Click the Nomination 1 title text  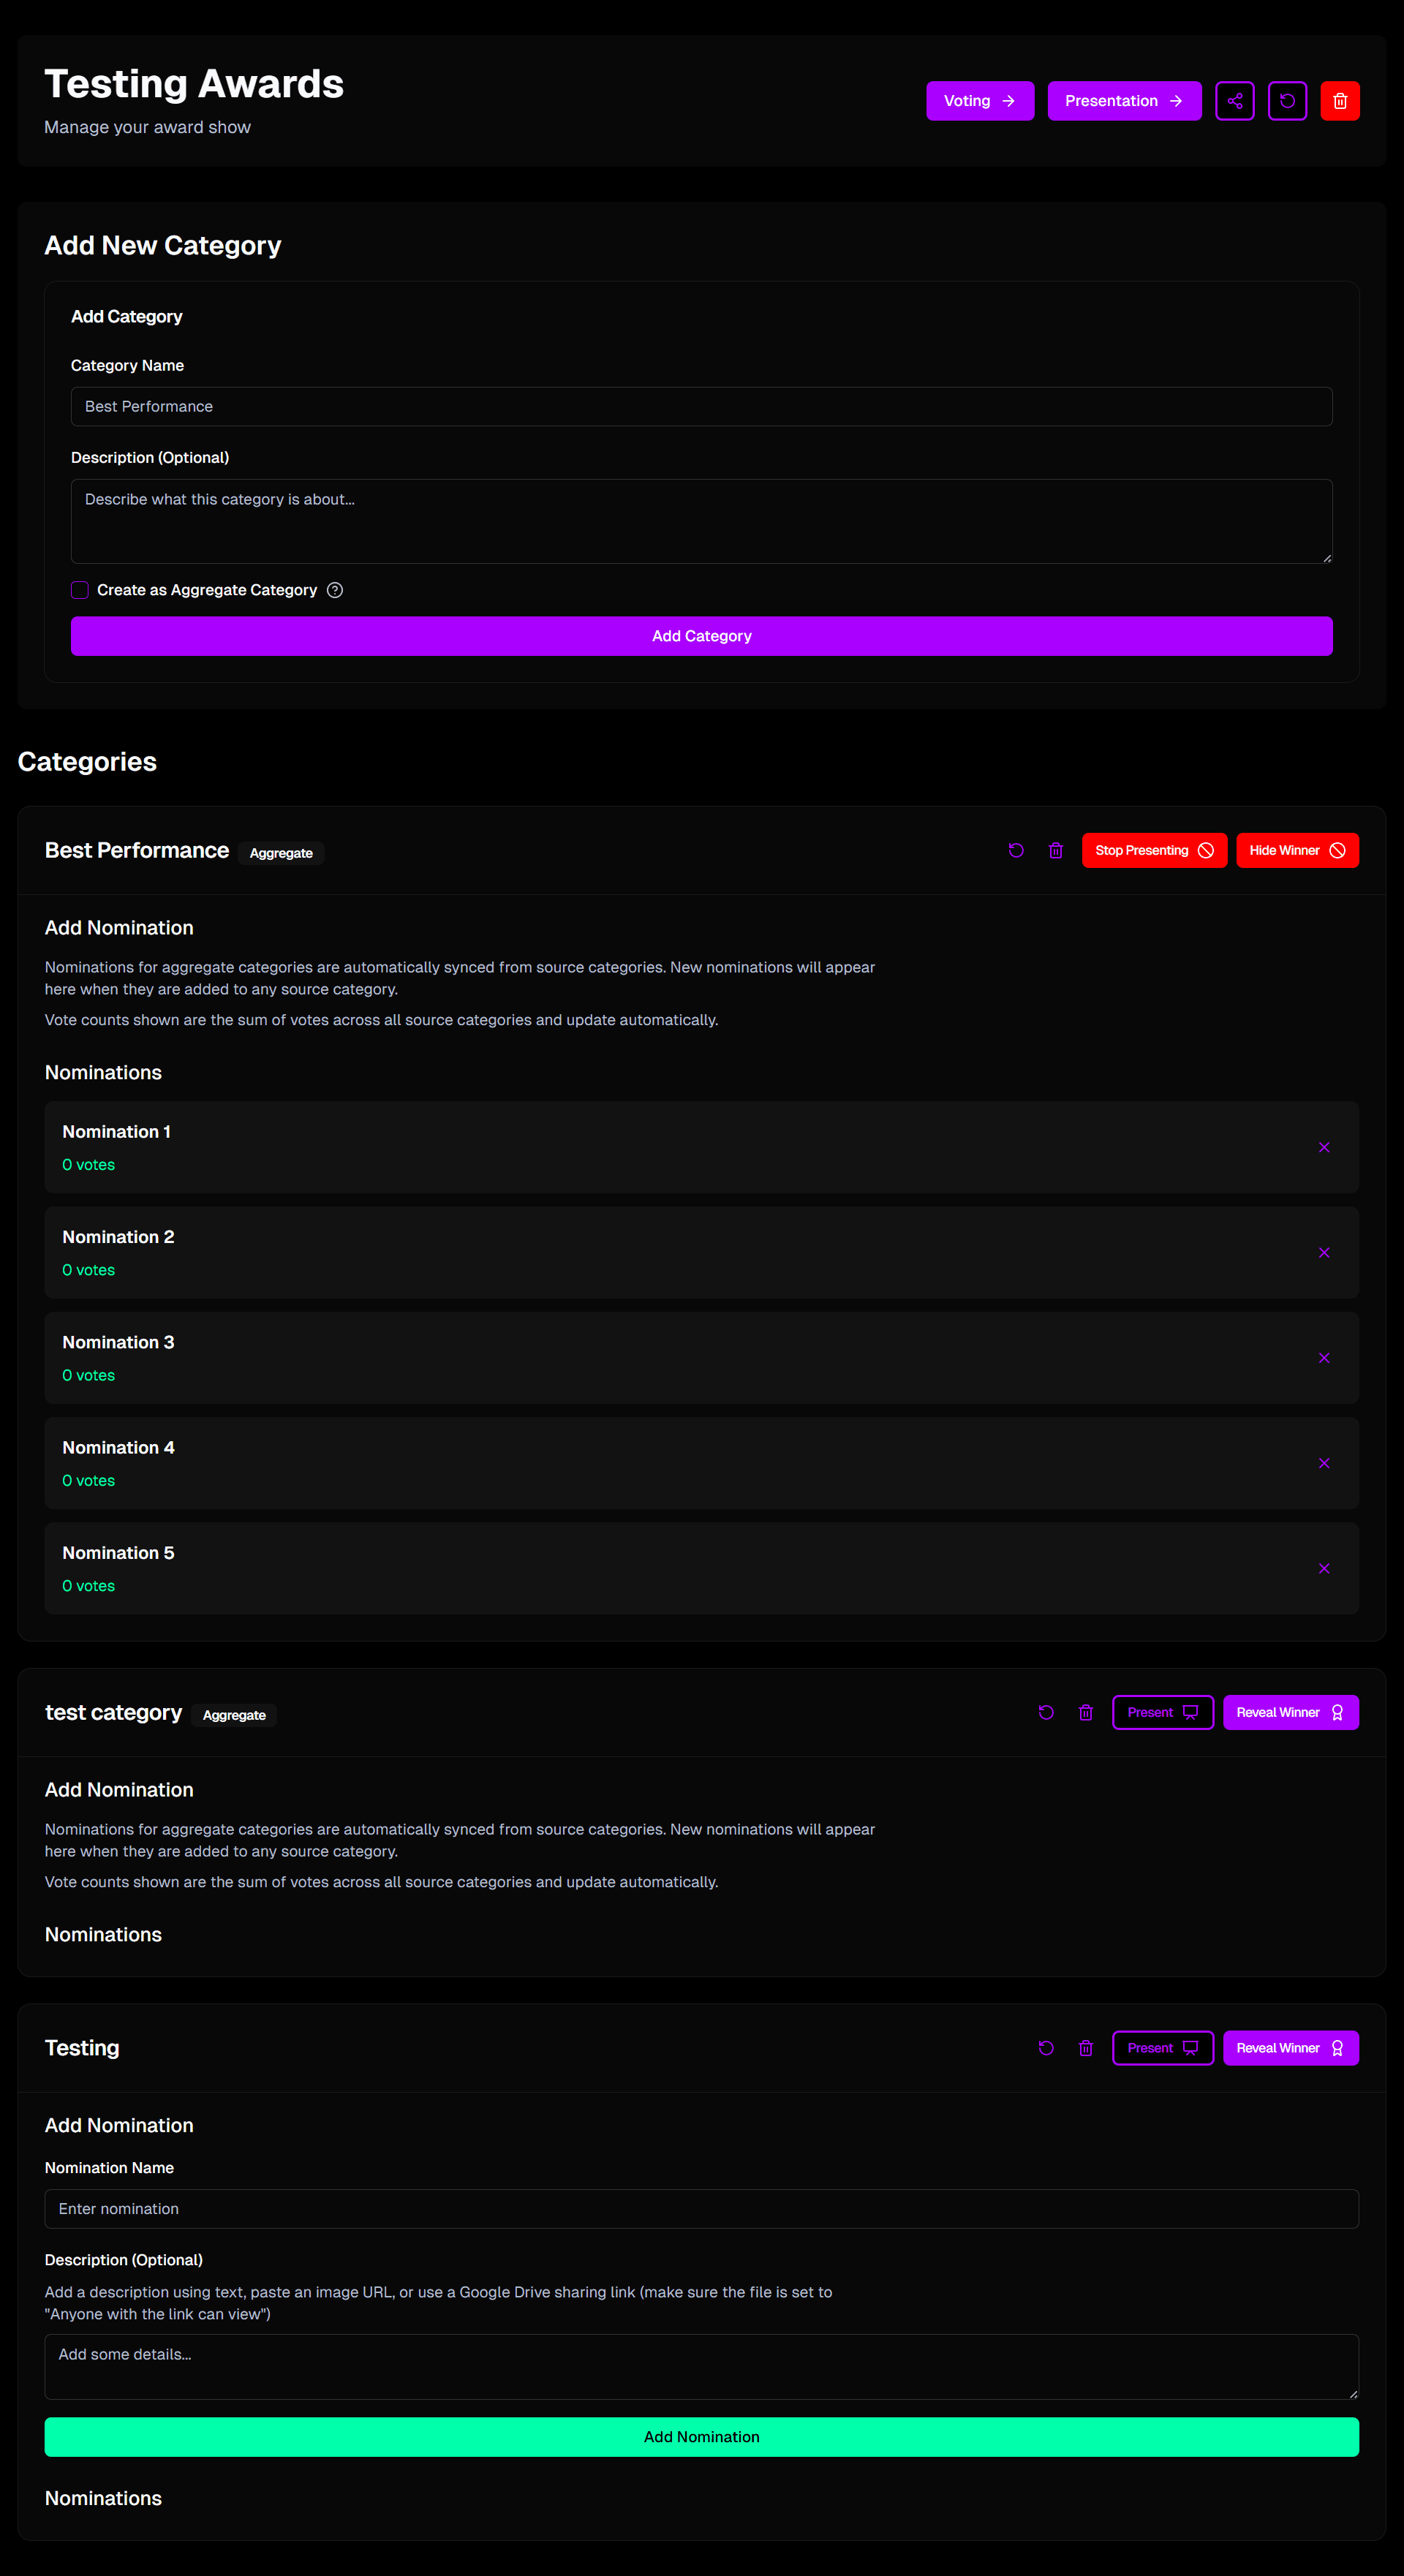pyautogui.click(x=116, y=1131)
